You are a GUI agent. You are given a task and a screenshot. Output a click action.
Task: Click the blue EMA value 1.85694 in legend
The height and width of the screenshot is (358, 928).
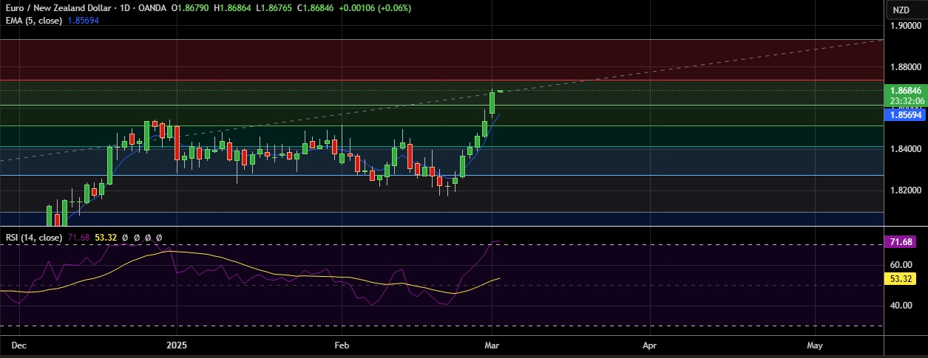83,21
